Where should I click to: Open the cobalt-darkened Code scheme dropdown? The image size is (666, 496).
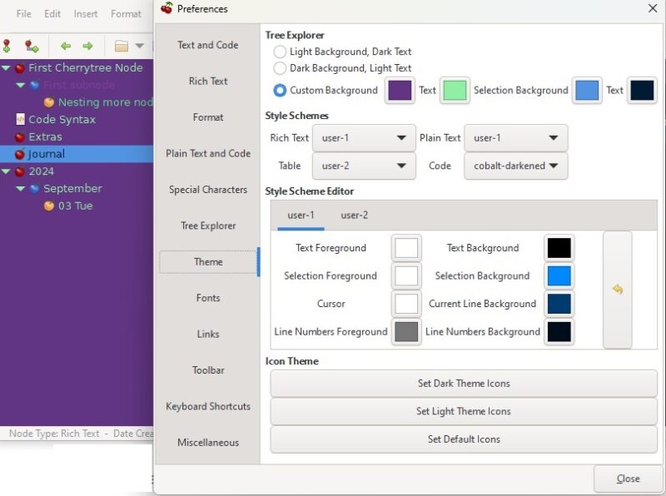(515, 166)
